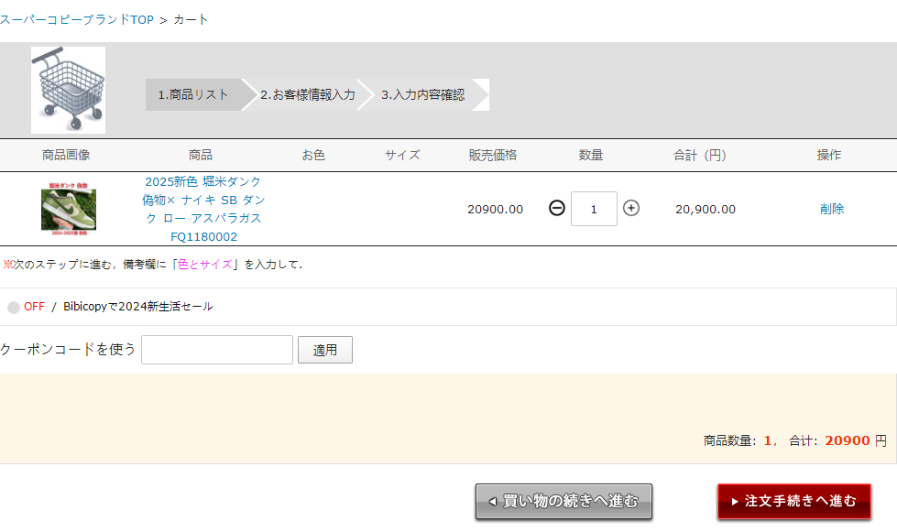This screenshot has width=897, height=532.
Task: Click the 適用 apply coupon button
Action: pyautogui.click(x=325, y=350)
